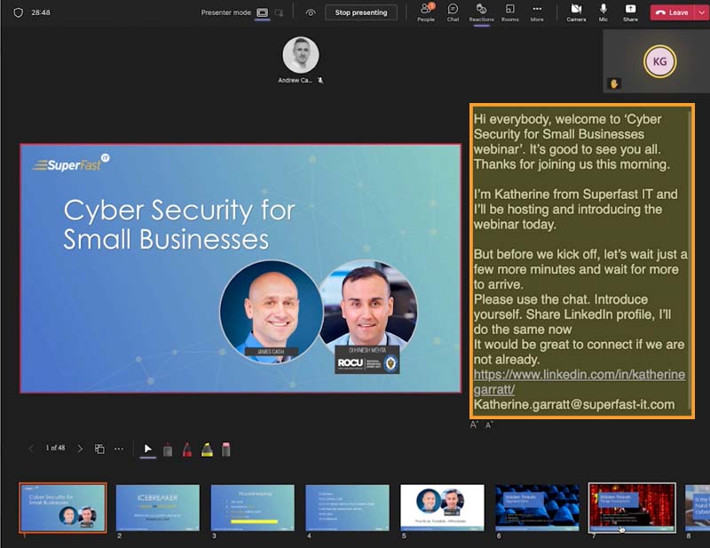The image size is (710, 548).
Task: Click the '1 of 48' slide counter
Action: coord(55,448)
